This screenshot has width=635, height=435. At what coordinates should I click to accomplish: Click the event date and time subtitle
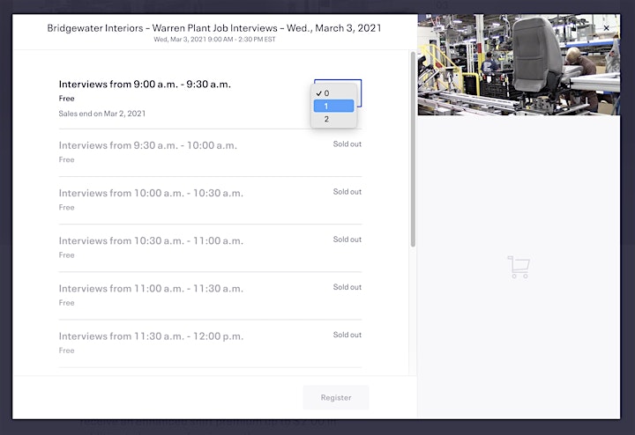(x=214, y=40)
